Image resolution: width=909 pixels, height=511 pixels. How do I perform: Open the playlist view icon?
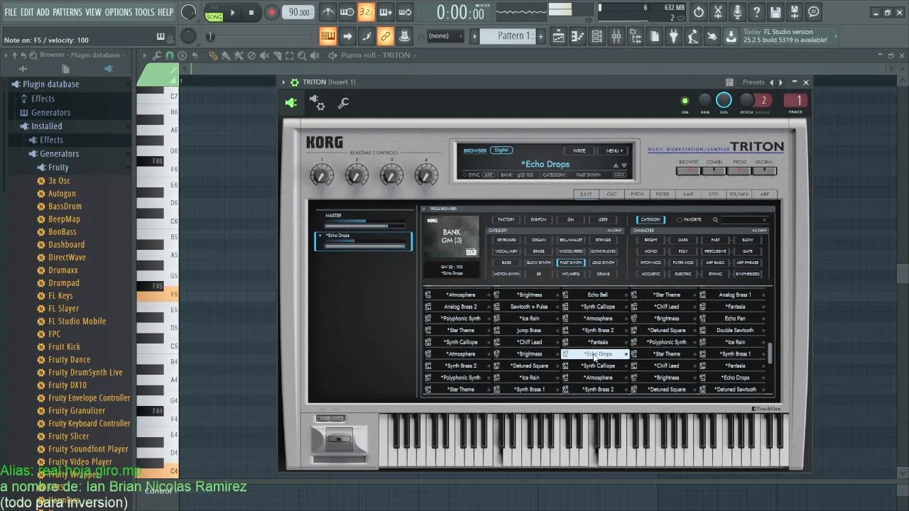559,36
